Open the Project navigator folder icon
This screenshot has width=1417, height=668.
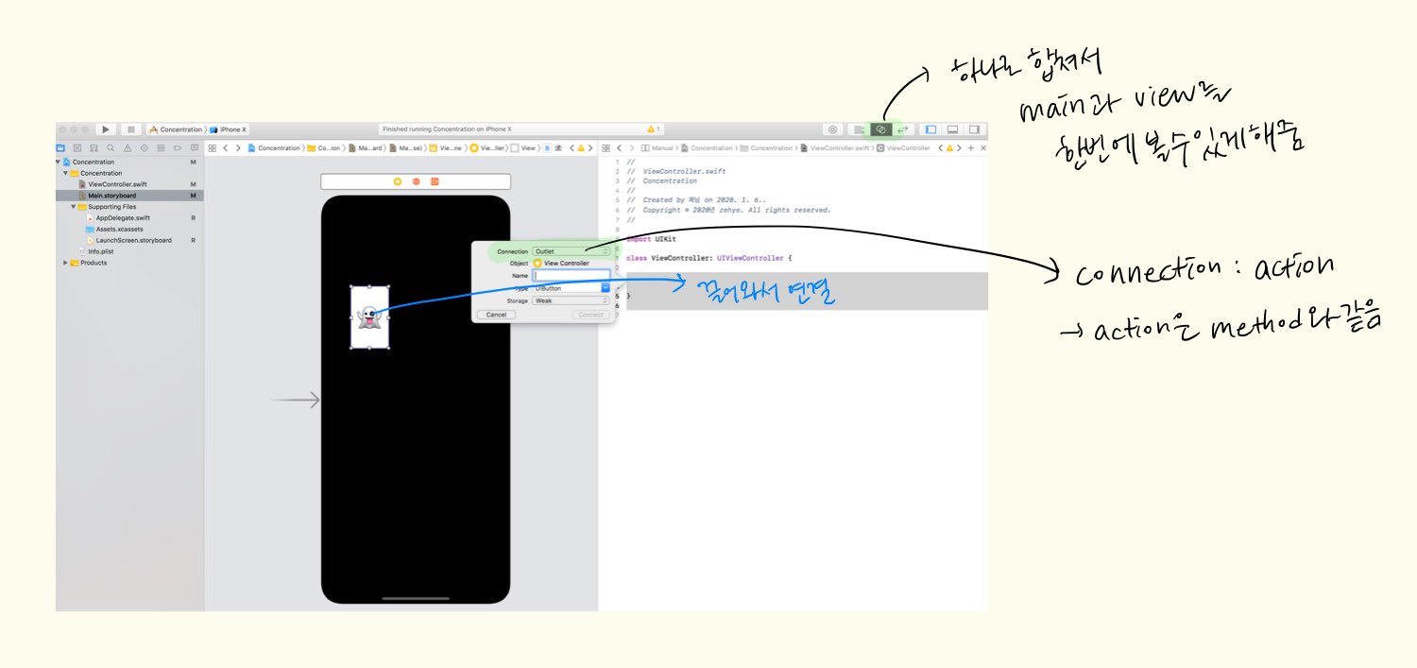point(60,148)
